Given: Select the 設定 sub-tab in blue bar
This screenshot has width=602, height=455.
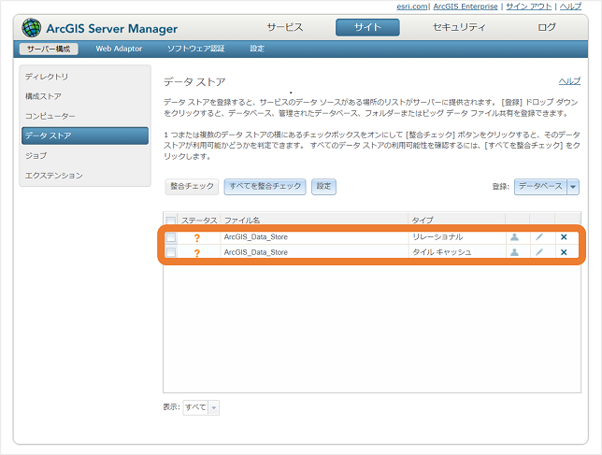Looking at the screenshot, I should click(257, 49).
